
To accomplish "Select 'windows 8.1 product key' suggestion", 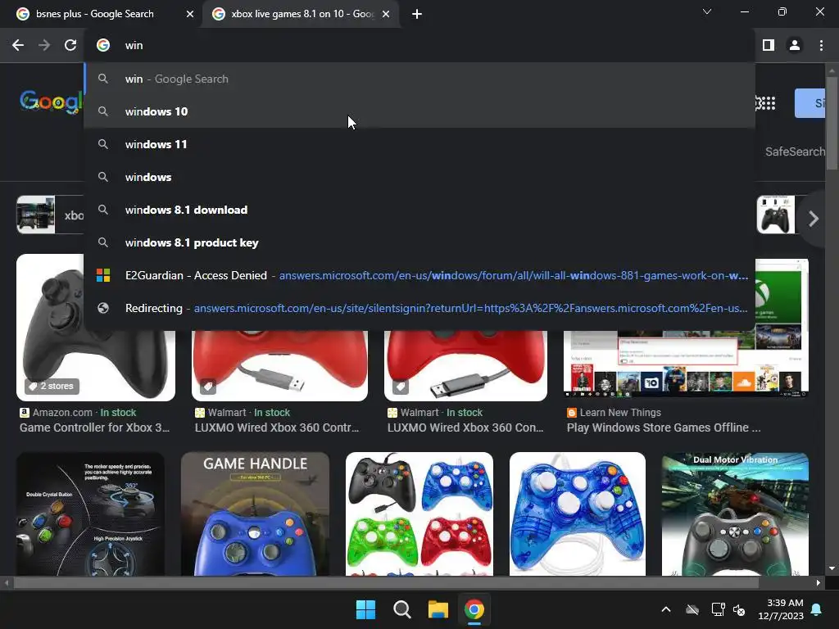I will pyautogui.click(x=419, y=242).
